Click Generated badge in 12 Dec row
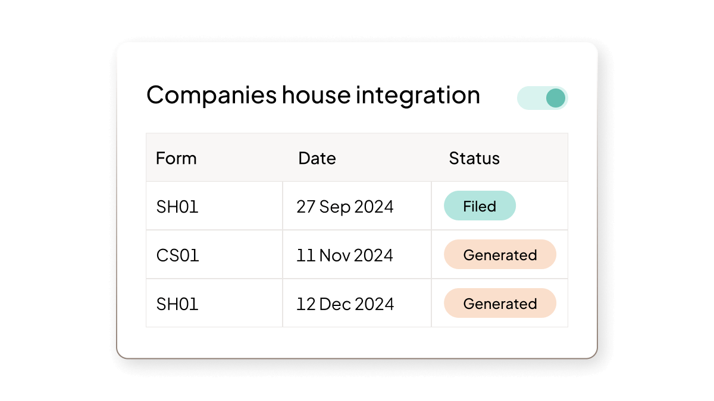This screenshot has height=401, width=714. 500,304
